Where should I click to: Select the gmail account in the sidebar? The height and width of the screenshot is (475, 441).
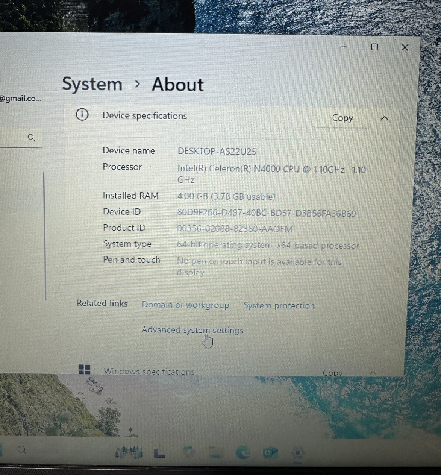coord(21,99)
